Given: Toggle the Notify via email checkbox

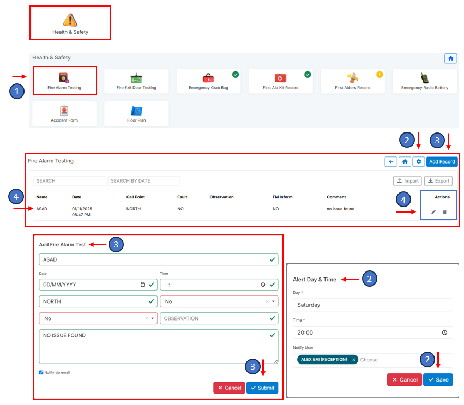Looking at the screenshot, I should (41, 373).
